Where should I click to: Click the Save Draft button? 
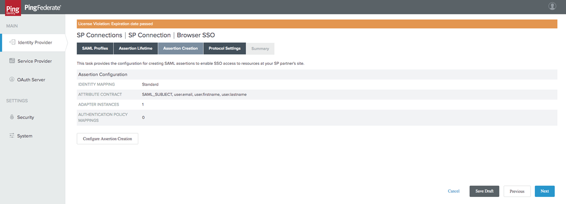click(x=484, y=191)
